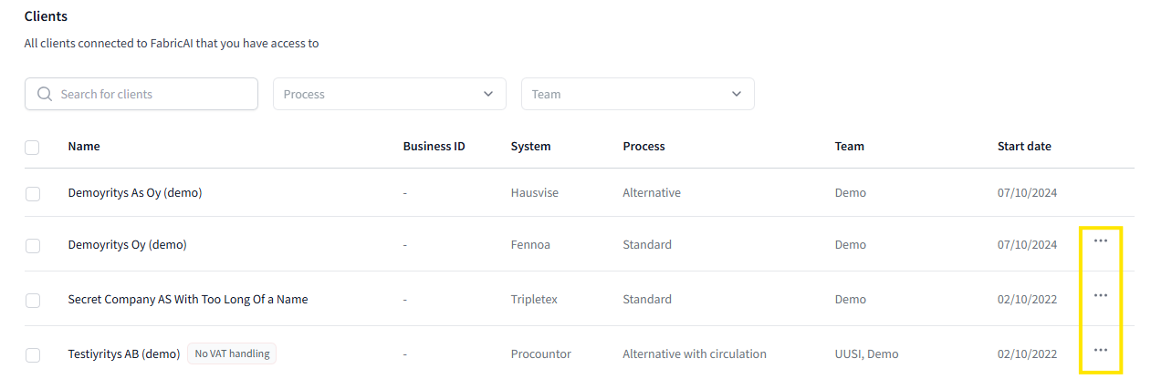The width and height of the screenshot is (1151, 379).
Task: Sort by the Name column header
Action: 84,147
